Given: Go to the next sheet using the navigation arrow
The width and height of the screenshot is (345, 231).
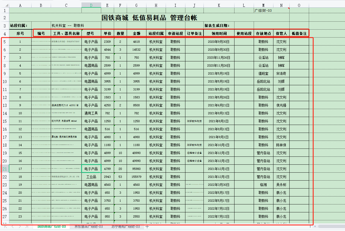Looking at the screenshot, I should 19,227.
